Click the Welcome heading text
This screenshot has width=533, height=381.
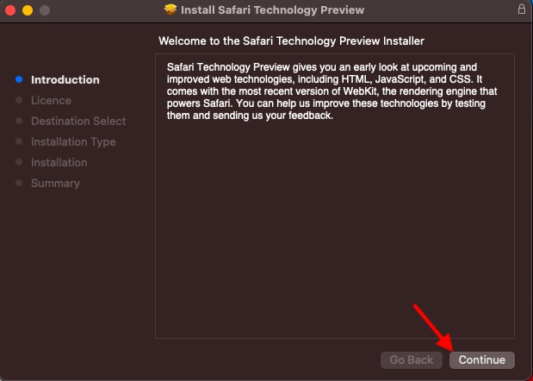point(291,41)
